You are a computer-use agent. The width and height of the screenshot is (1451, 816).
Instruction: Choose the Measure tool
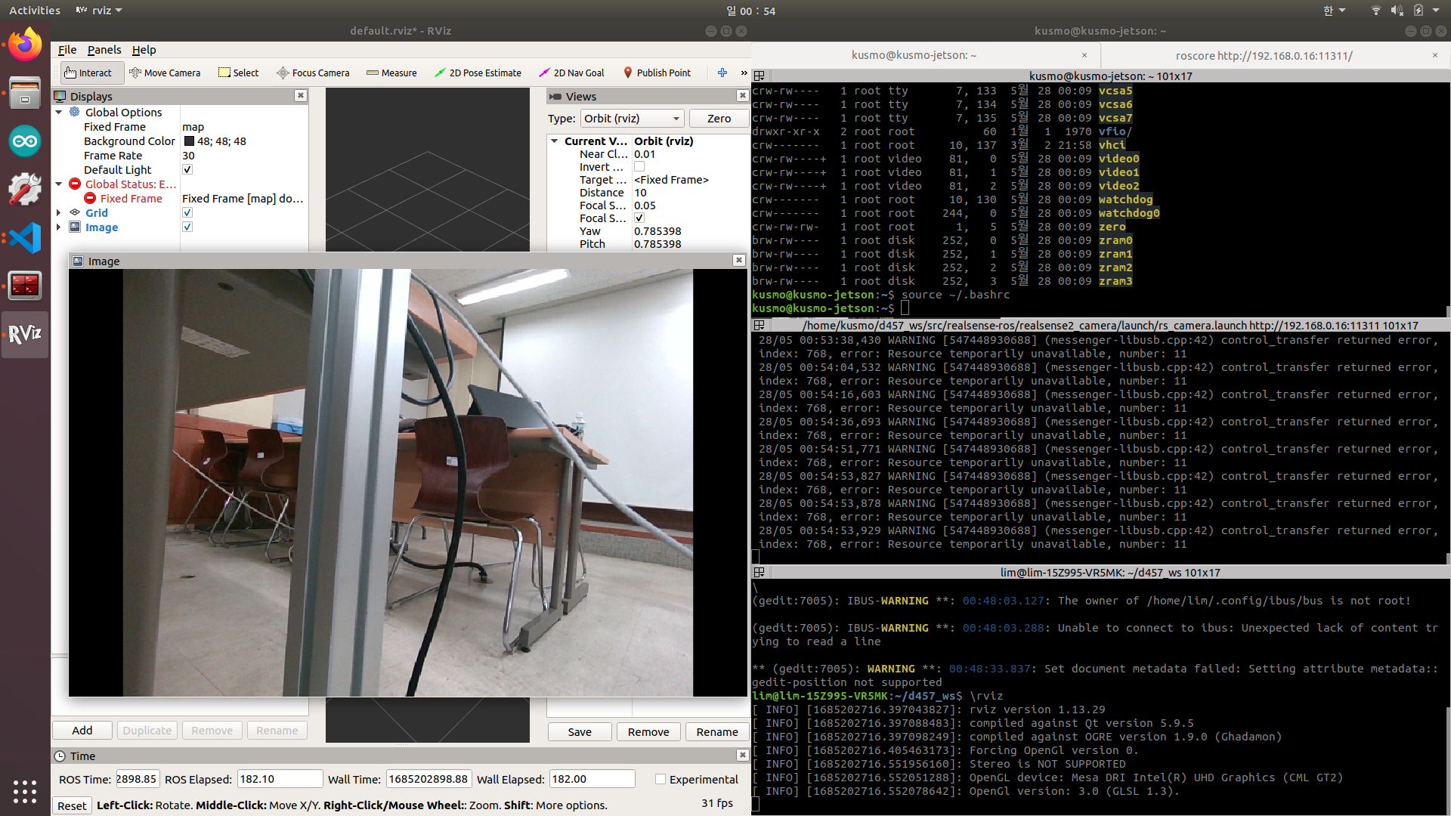coord(391,73)
